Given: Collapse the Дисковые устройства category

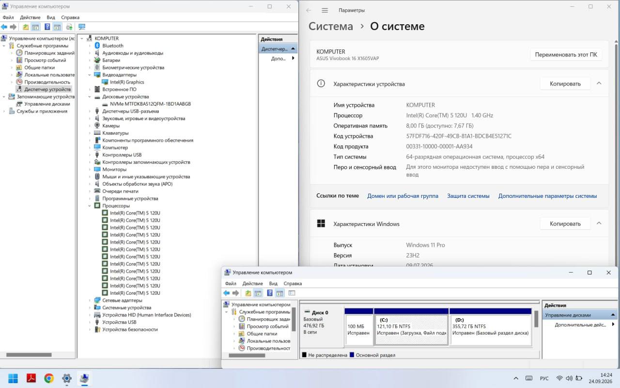Looking at the screenshot, I should coord(90,97).
